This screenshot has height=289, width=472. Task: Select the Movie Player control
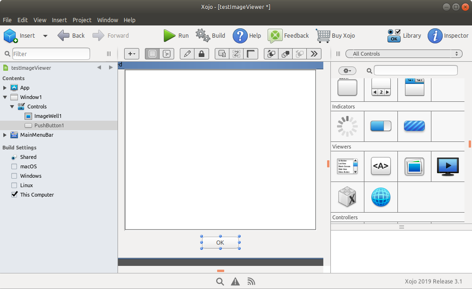tap(448, 166)
